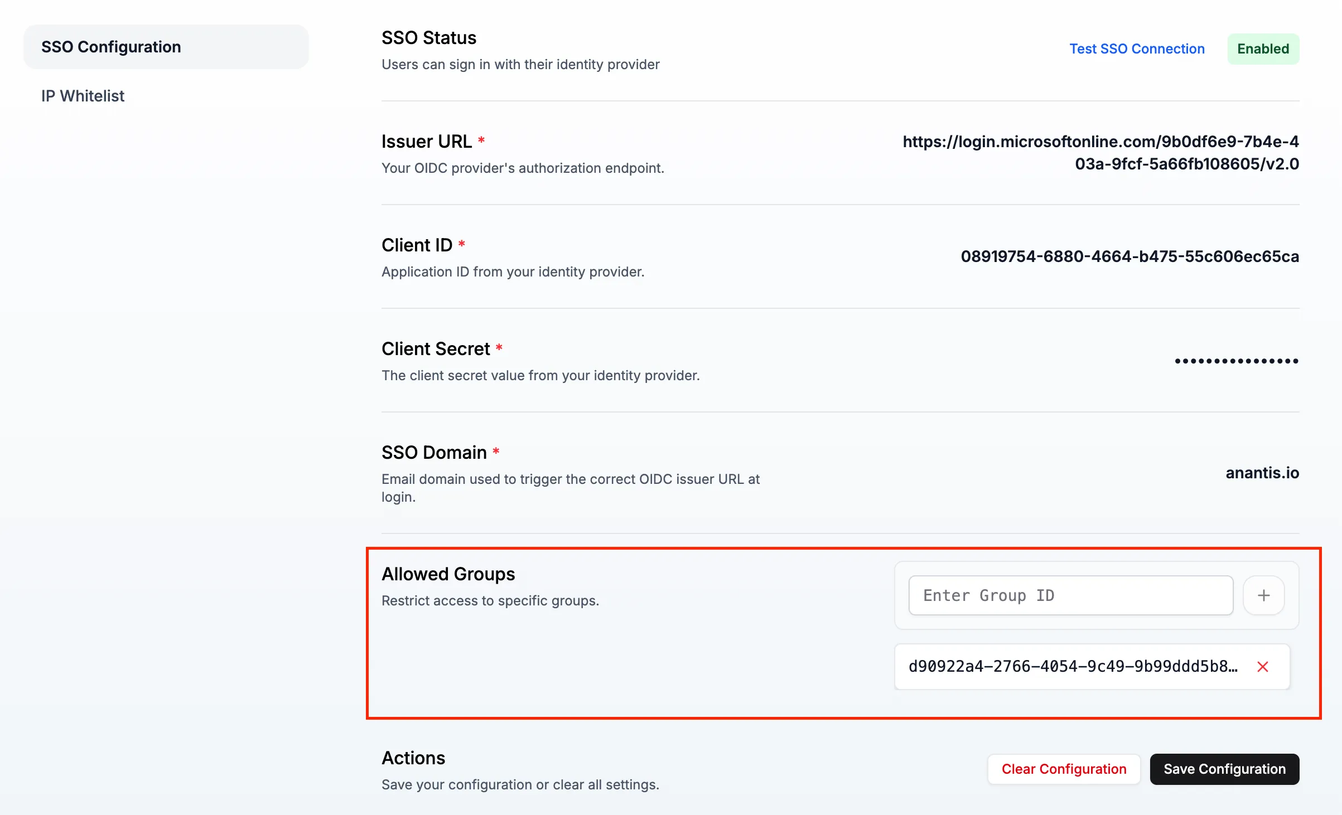Click the plus icon to add a group
The height and width of the screenshot is (815, 1342).
pos(1263,595)
